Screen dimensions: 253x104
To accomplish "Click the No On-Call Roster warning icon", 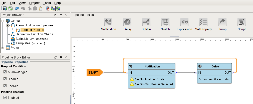I will tap(132, 84).
